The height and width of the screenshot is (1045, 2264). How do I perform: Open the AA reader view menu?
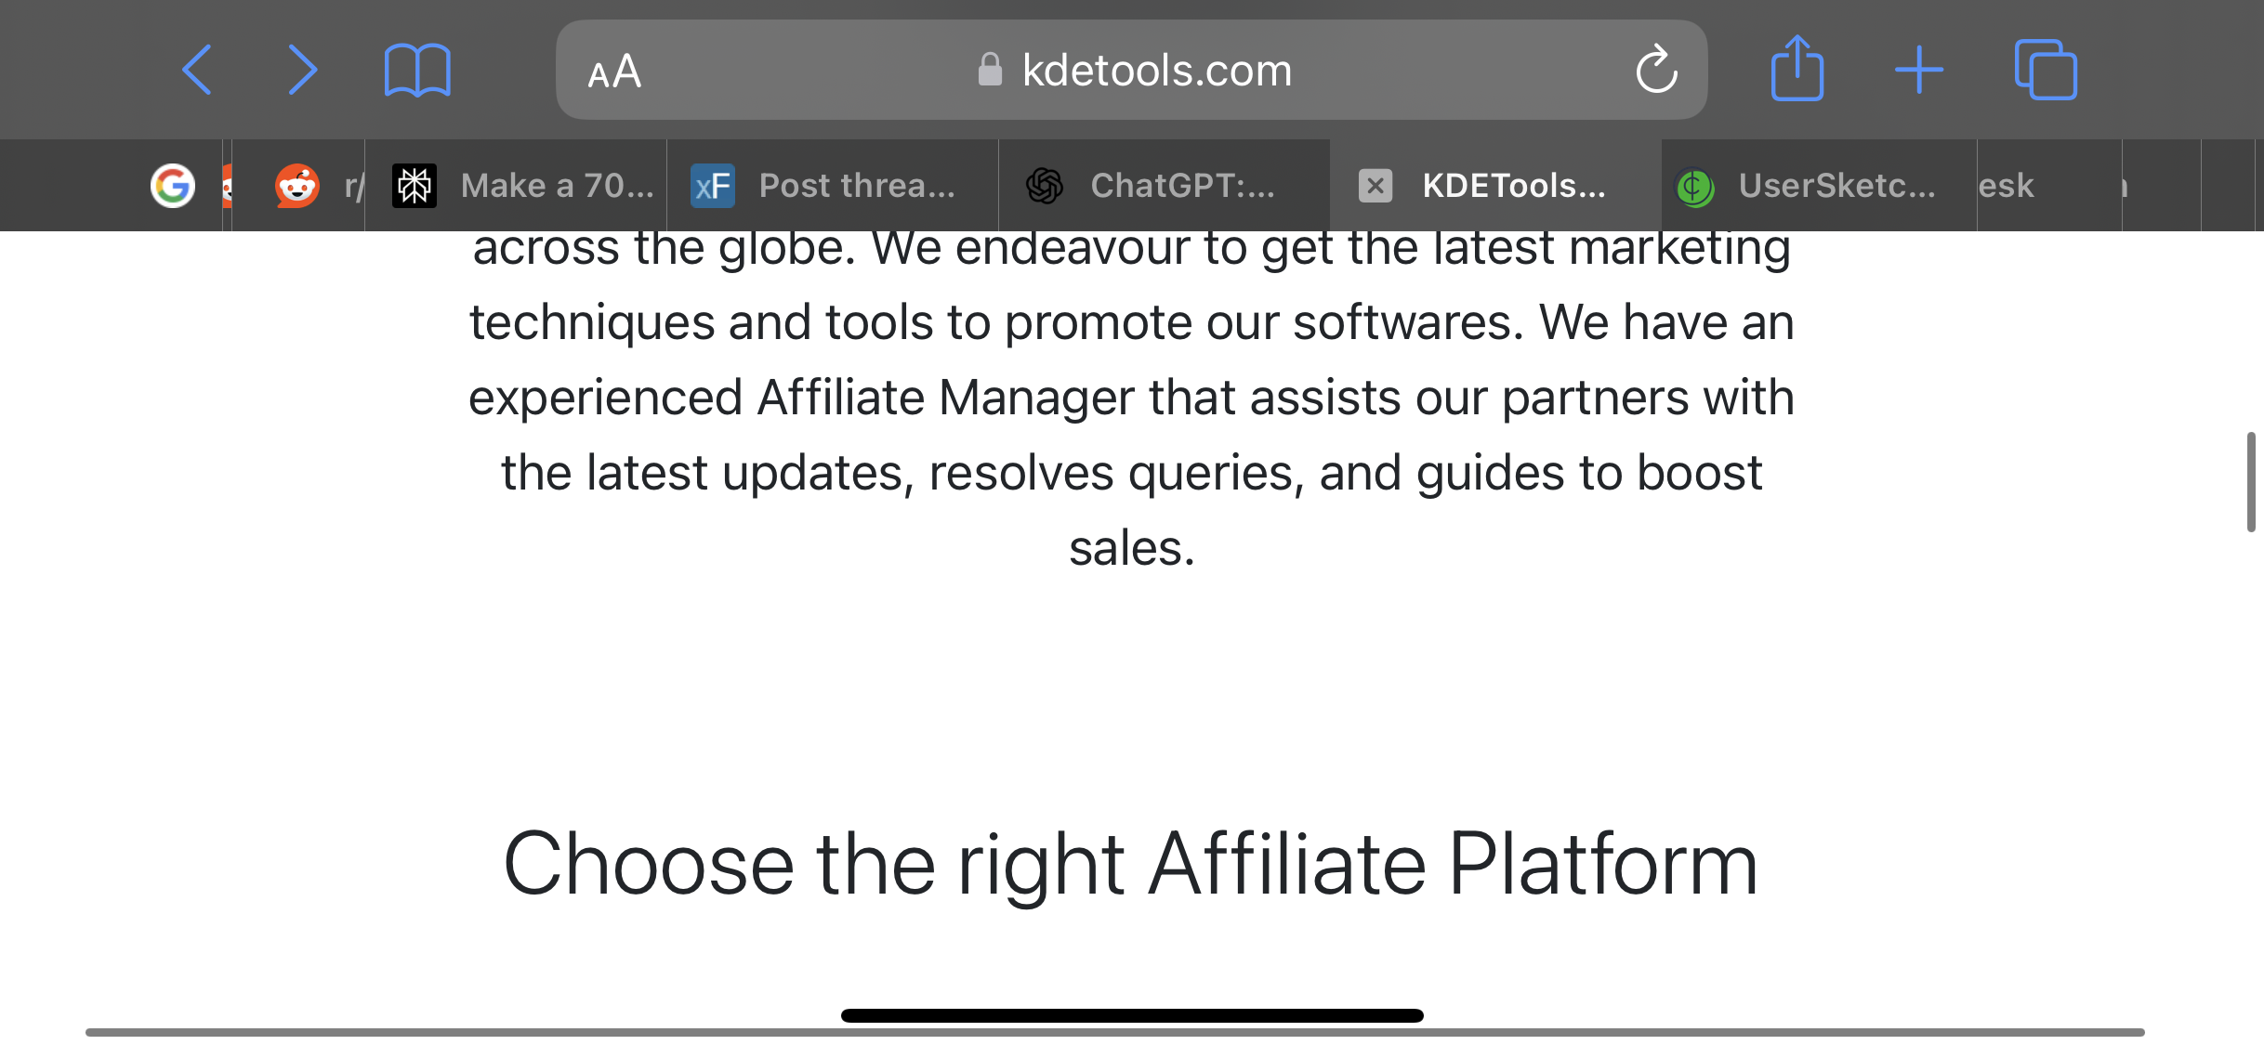(x=614, y=72)
